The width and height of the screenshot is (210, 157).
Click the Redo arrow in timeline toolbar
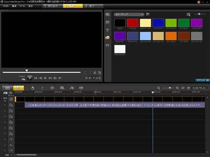coord(42,88)
